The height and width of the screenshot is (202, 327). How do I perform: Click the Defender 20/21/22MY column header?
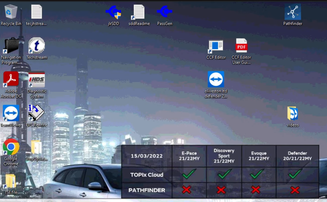click(x=297, y=156)
